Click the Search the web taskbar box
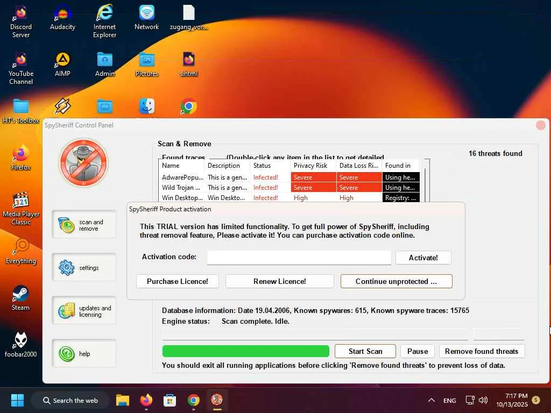 click(70, 400)
